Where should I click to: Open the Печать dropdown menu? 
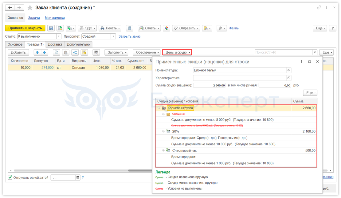click(x=110, y=28)
